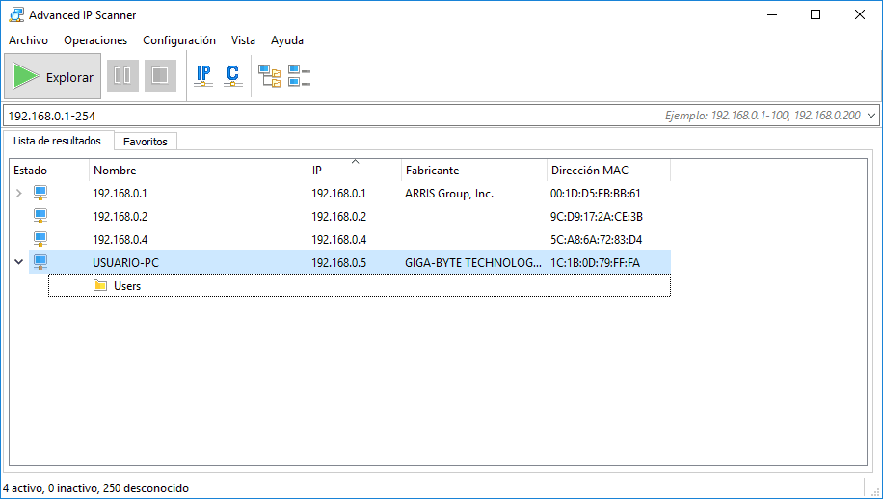
Task: Select the Lista de resultados tab
Action: [58, 141]
